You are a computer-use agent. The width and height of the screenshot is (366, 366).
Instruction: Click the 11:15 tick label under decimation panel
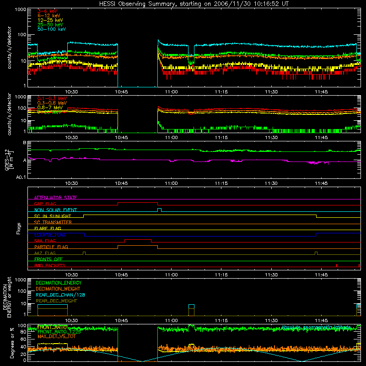point(221,321)
